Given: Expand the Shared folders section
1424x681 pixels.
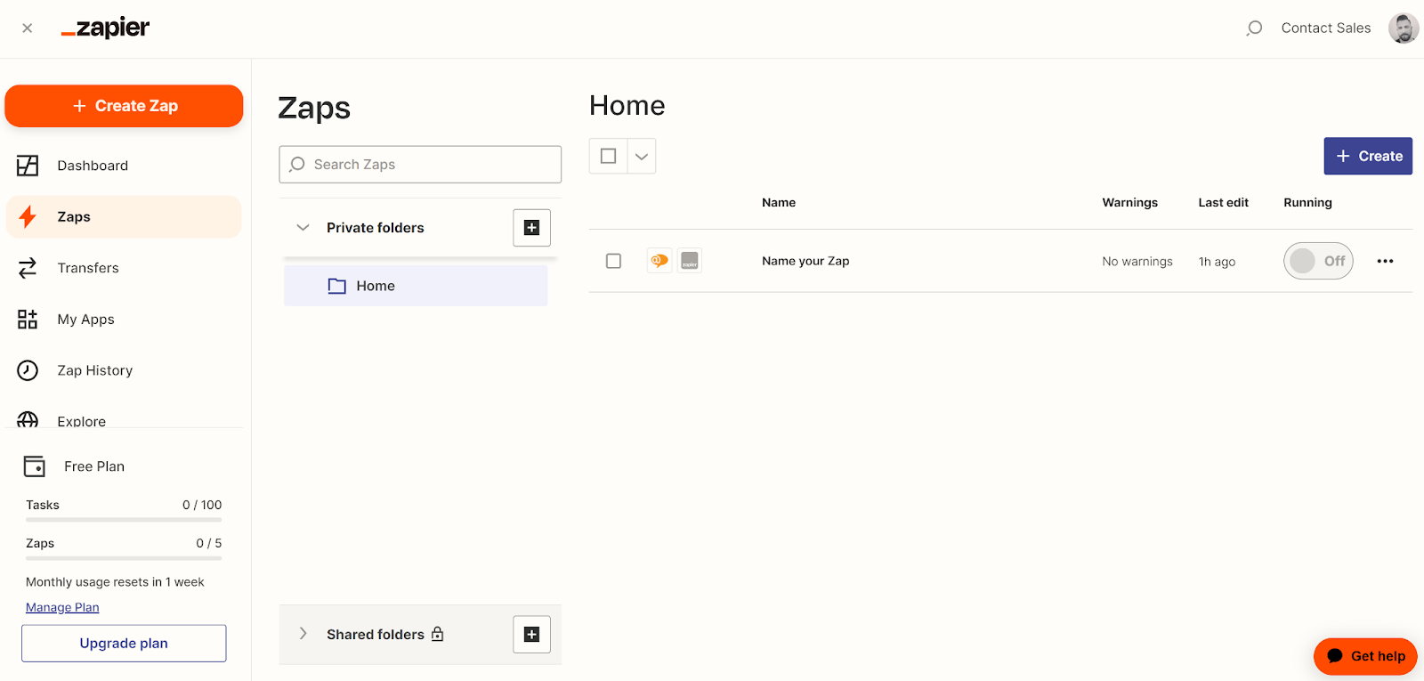Looking at the screenshot, I should [303, 634].
